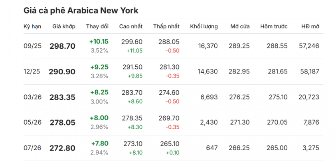Click the Thay đổi column header
Image resolution: width=336 pixels, height=161 pixels.
[97, 27]
